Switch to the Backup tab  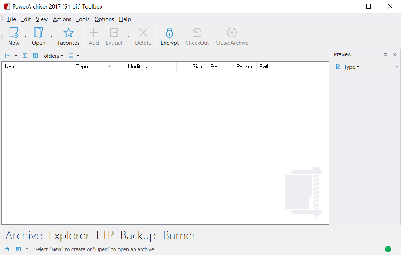coord(138,235)
